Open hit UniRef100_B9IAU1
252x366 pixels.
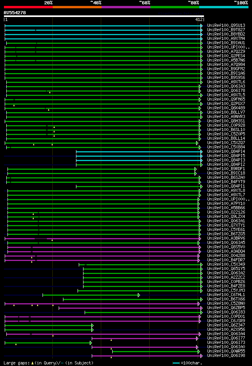[x=226, y=43]
